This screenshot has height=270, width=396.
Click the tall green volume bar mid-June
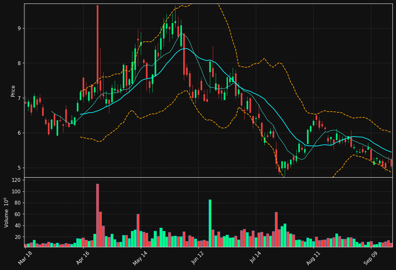point(210,223)
